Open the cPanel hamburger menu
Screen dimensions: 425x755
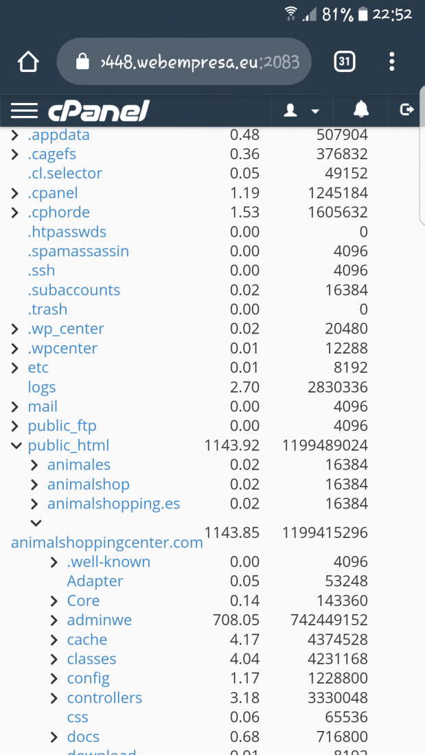tap(24, 111)
